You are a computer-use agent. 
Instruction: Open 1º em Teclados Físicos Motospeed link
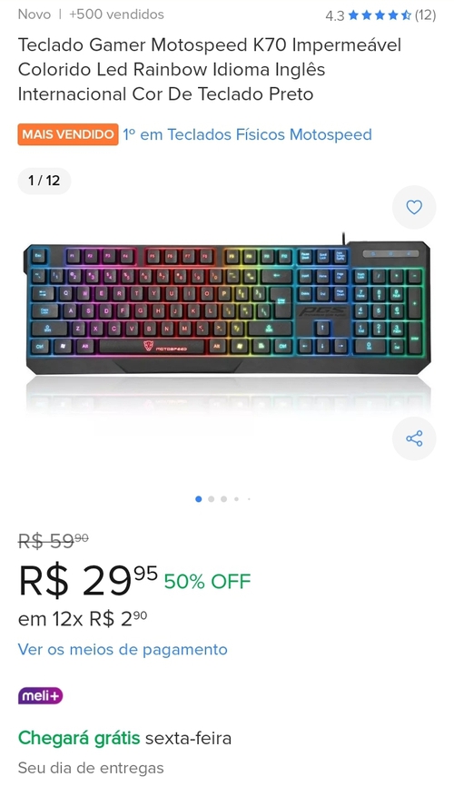coord(247,134)
